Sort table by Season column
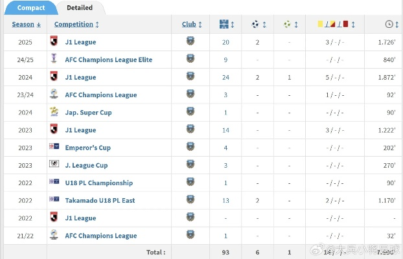This screenshot has width=403, height=259. tap(26, 25)
